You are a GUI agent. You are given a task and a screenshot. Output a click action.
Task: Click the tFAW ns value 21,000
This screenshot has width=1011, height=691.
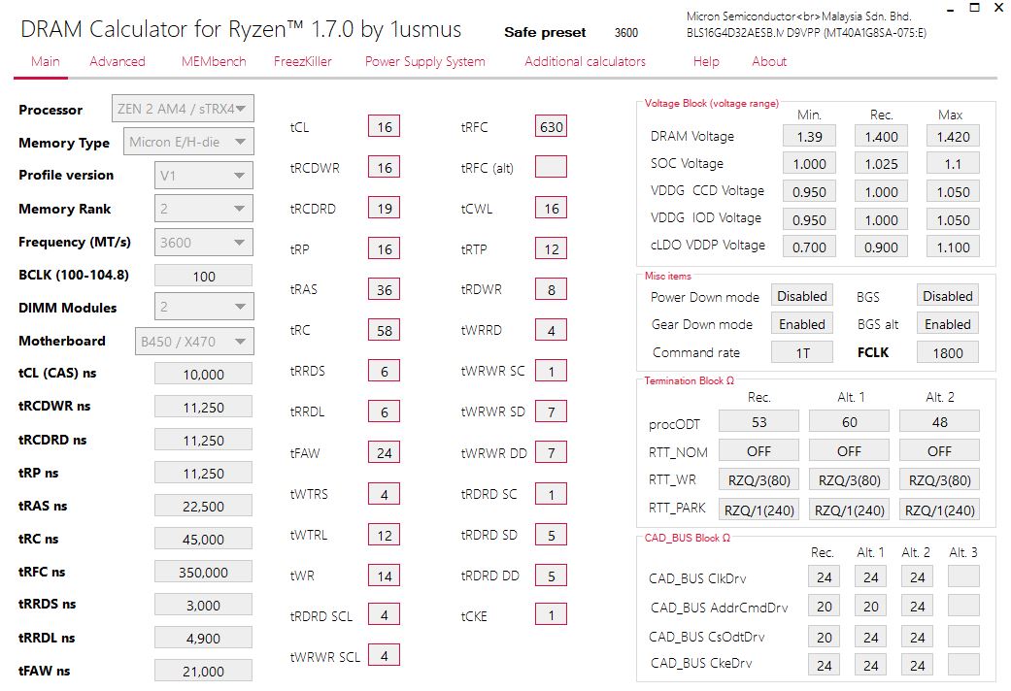point(204,671)
